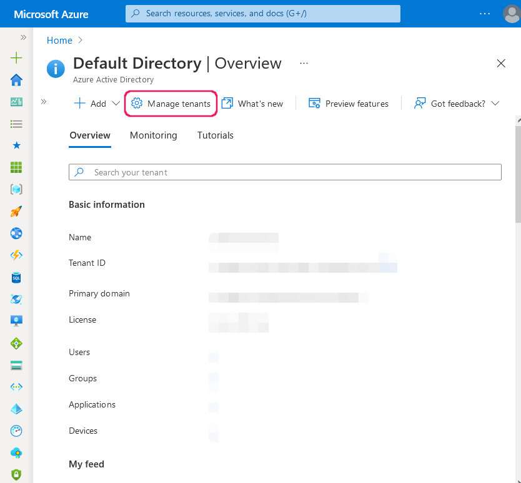Open Azure Cosmos DB from the sidebar

(x=16, y=299)
